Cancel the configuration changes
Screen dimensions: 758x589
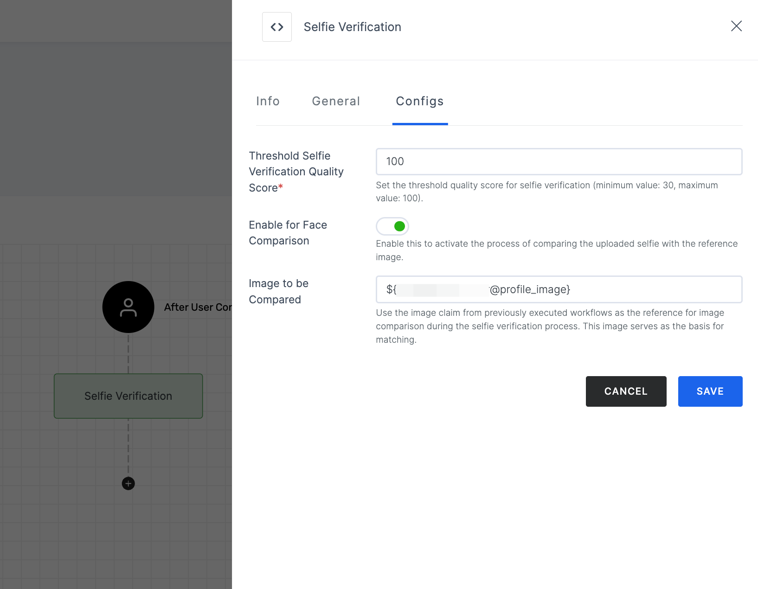pos(626,391)
